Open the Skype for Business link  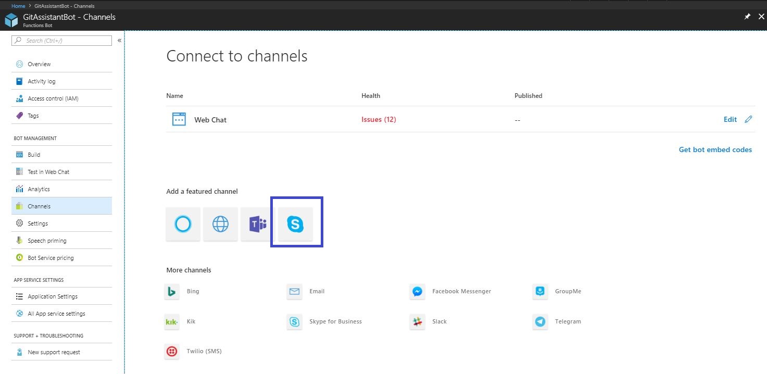tap(336, 321)
